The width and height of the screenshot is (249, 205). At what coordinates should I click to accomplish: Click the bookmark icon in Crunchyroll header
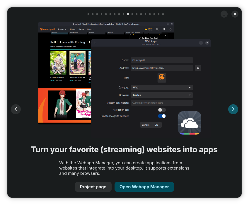(x=164, y=29)
